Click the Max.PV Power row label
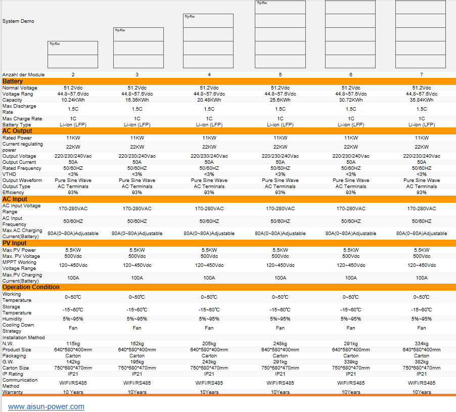Screen dimensions: 456x412 coord(19,250)
